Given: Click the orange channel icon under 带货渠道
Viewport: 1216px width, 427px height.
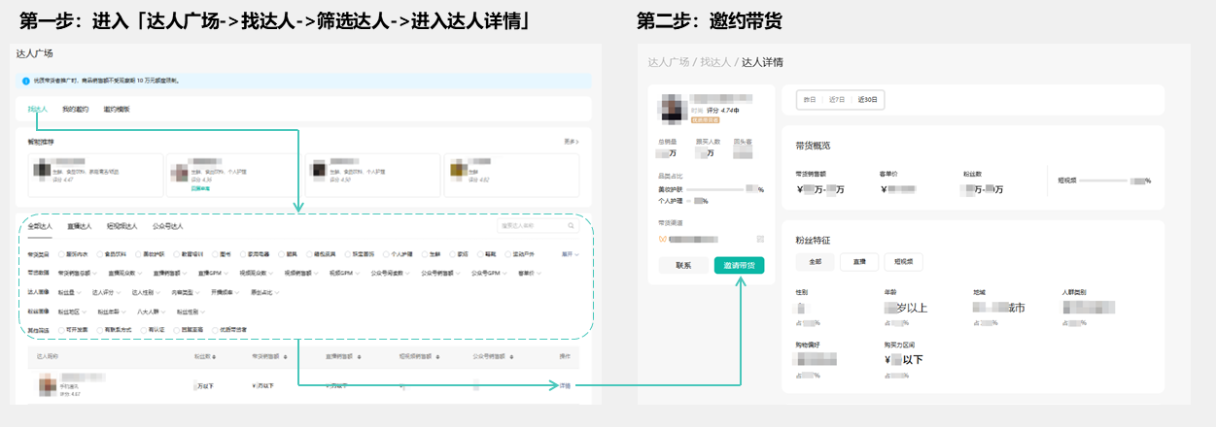Looking at the screenshot, I should click(662, 239).
